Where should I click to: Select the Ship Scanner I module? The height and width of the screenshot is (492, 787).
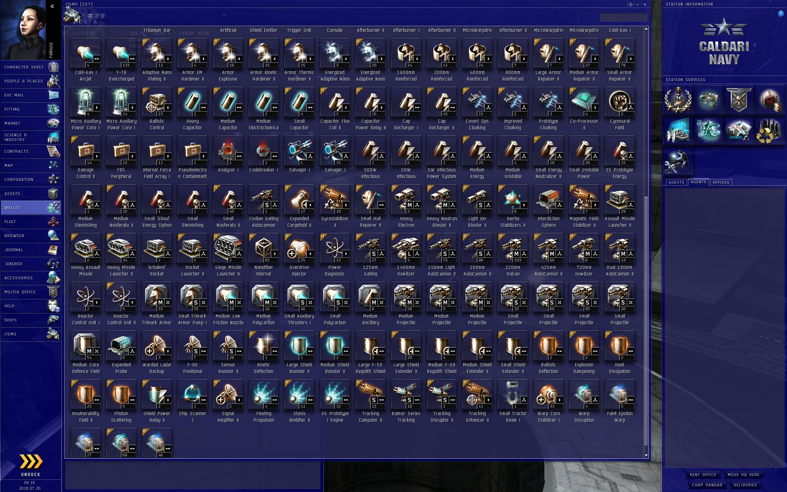coord(192,402)
